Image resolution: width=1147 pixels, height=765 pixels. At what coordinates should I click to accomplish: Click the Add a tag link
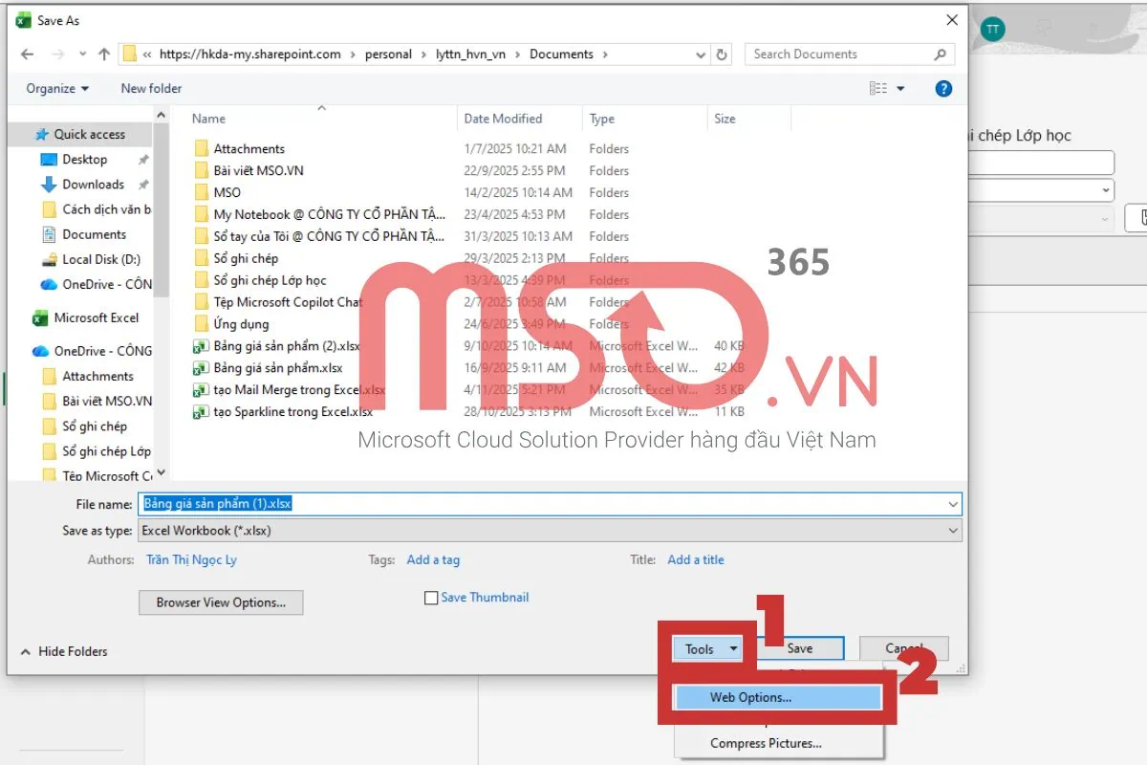433,559
